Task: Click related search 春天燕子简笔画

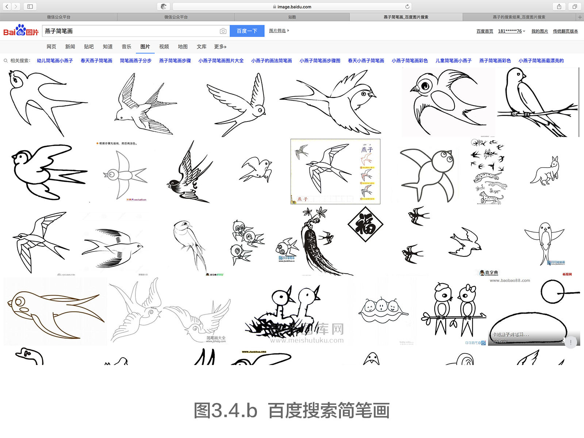Action: (96, 61)
